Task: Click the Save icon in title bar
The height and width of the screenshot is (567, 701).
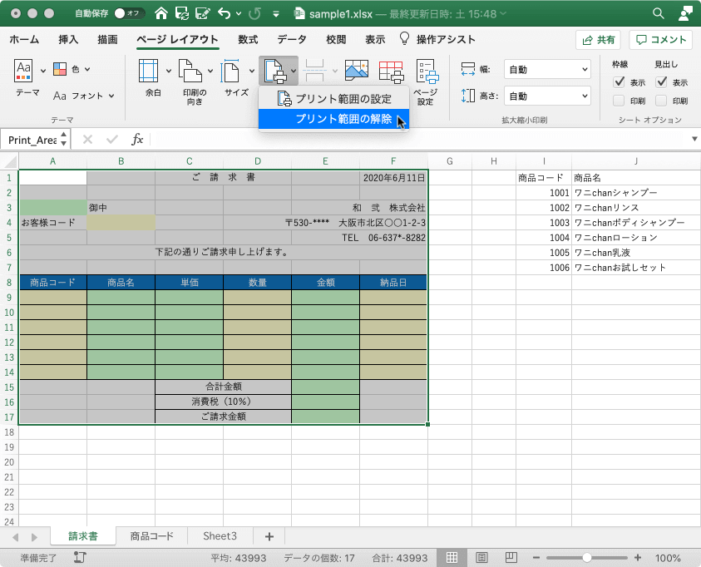Action: pyautogui.click(x=182, y=14)
